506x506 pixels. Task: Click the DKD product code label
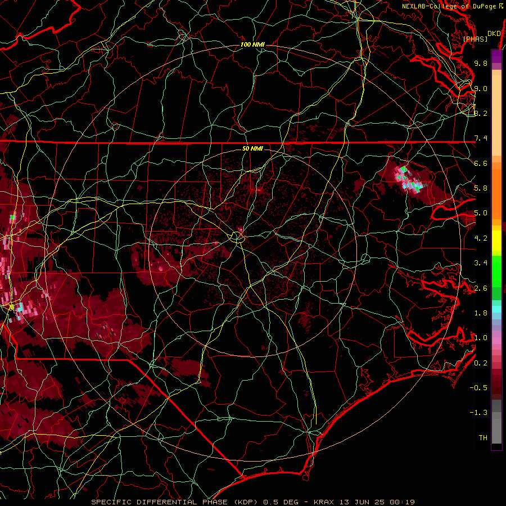coord(494,34)
